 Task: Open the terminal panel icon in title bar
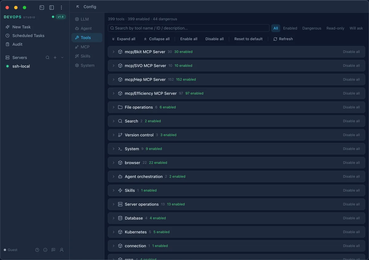pyautogui.click(x=42, y=7)
